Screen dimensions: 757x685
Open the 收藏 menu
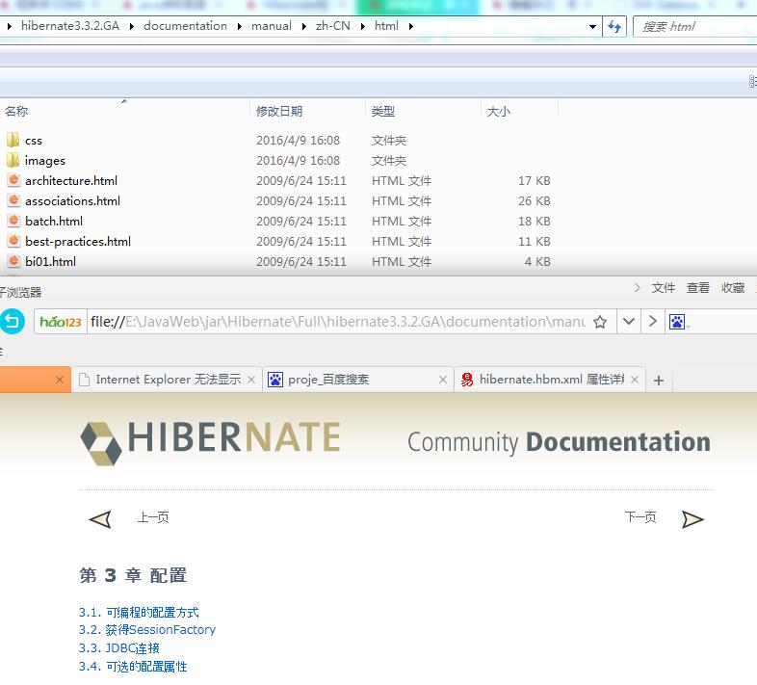click(x=733, y=288)
